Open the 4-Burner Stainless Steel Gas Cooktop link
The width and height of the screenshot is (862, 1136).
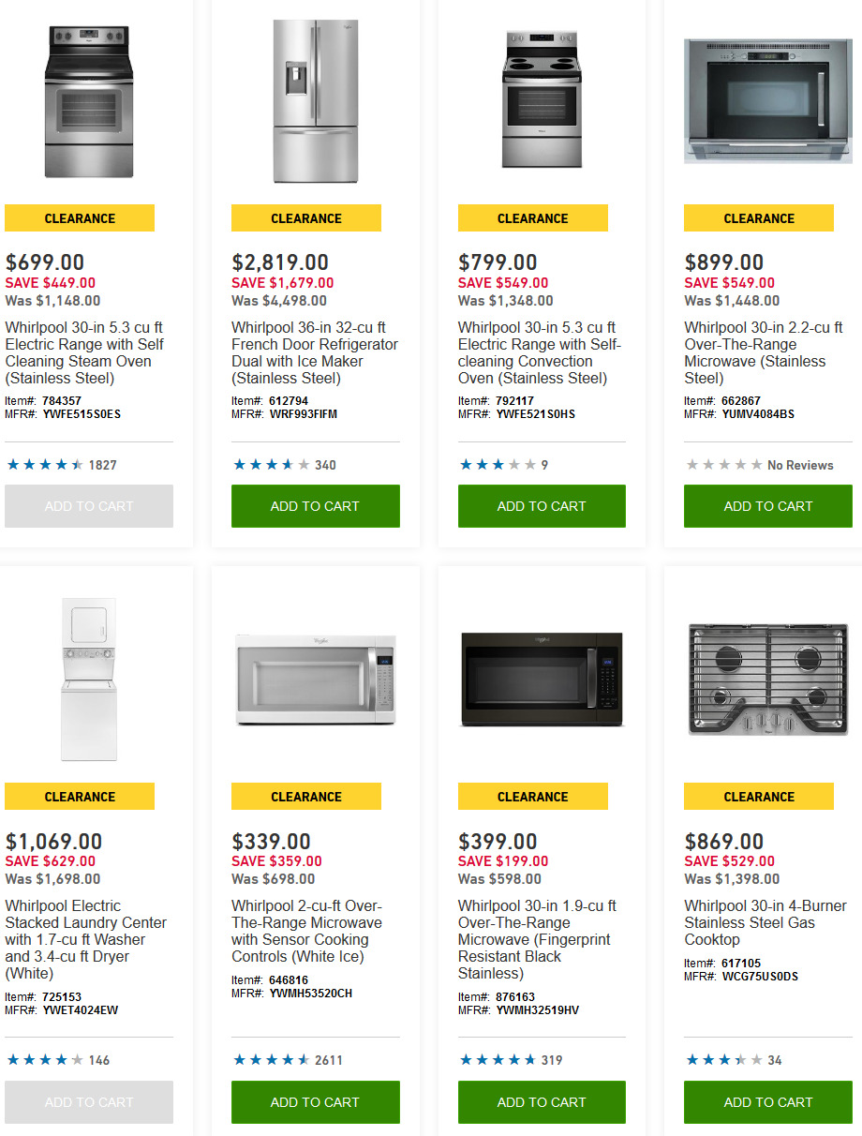[765, 922]
